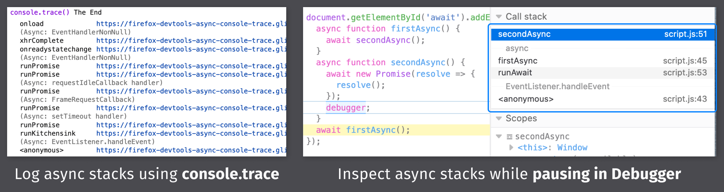The width and height of the screenshot is (724, 192).
Task: Click the document.getElementById('await') code line
Action: click(x=398, y=17)
